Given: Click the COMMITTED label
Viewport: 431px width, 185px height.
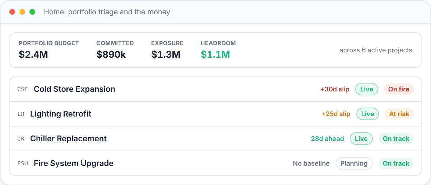Looking at the screenshot, I should [115, 43].
